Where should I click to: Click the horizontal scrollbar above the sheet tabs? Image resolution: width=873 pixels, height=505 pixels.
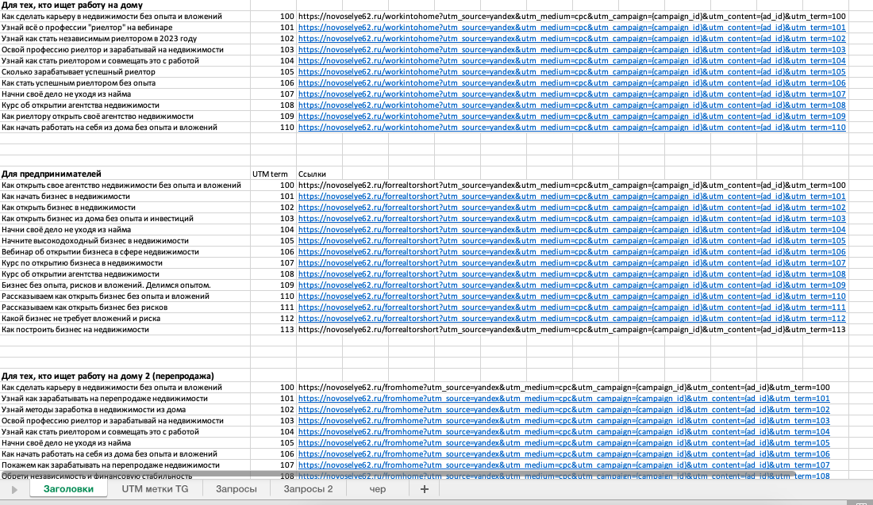point(398,474)
